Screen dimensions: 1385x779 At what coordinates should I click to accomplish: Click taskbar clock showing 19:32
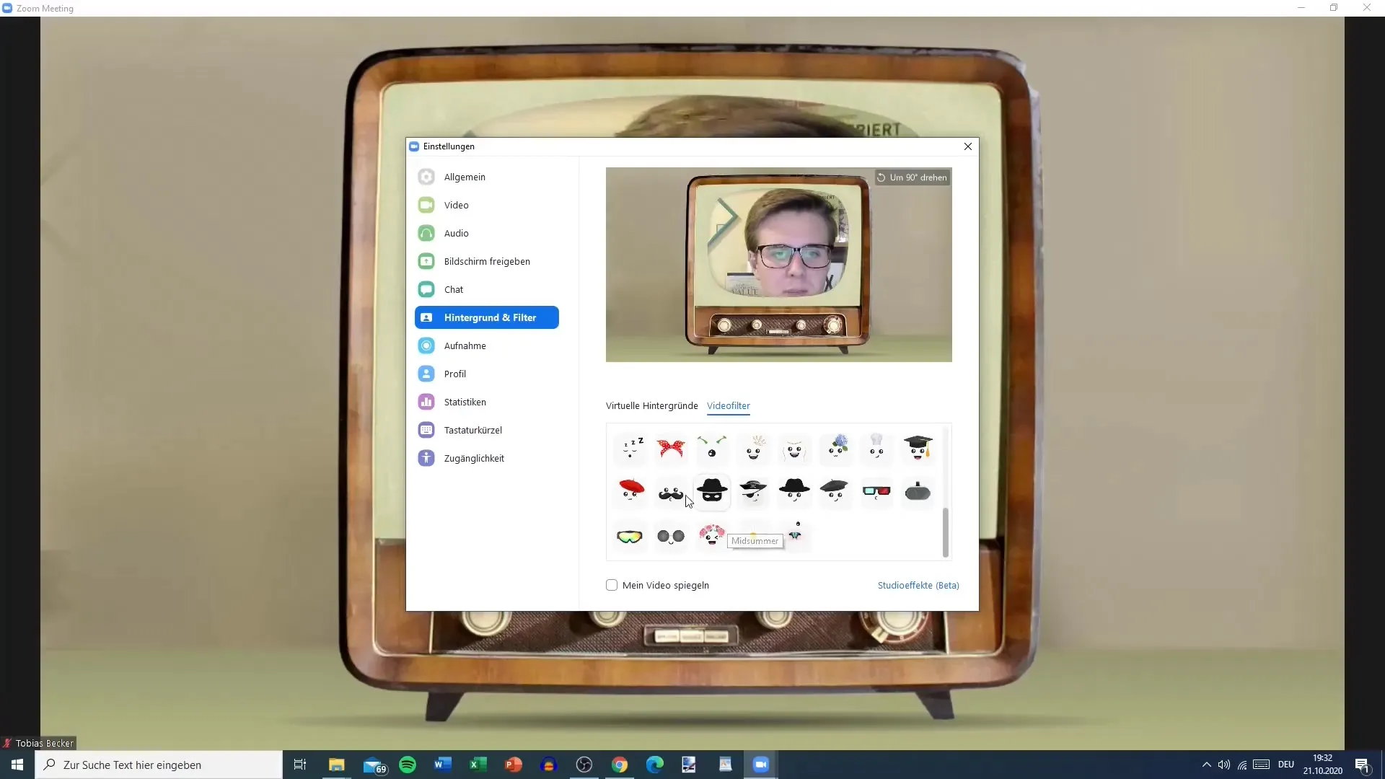(x=1322, y=765)
